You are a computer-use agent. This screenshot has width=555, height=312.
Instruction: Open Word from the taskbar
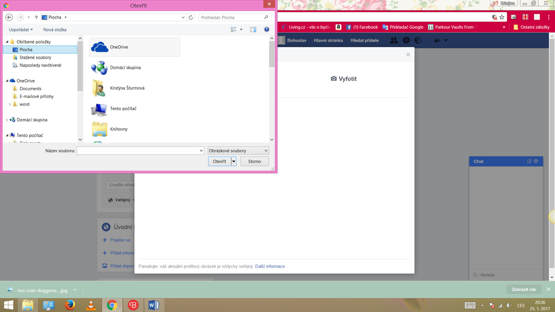point(154,305)
